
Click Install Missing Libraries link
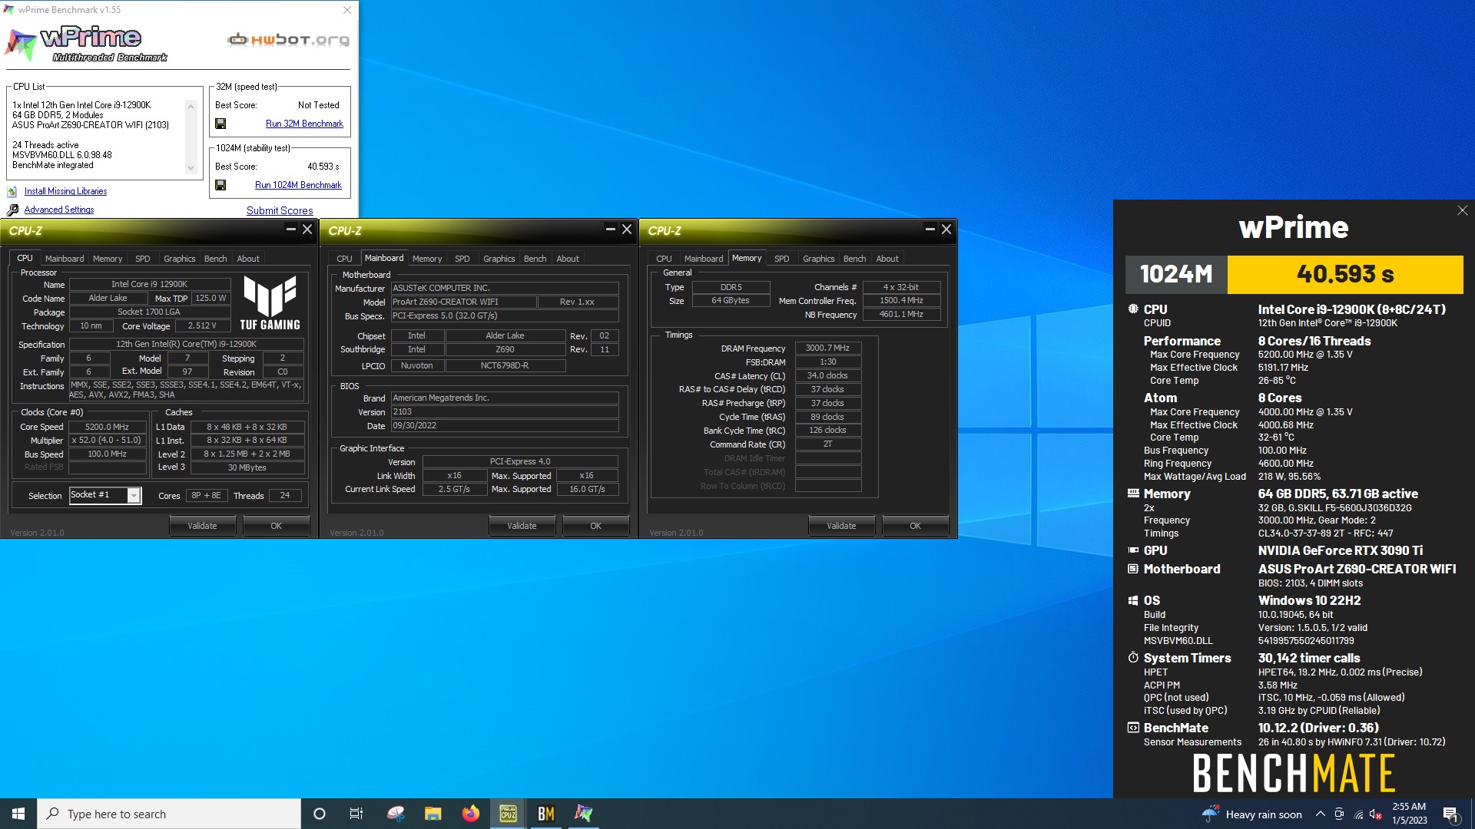65,192
